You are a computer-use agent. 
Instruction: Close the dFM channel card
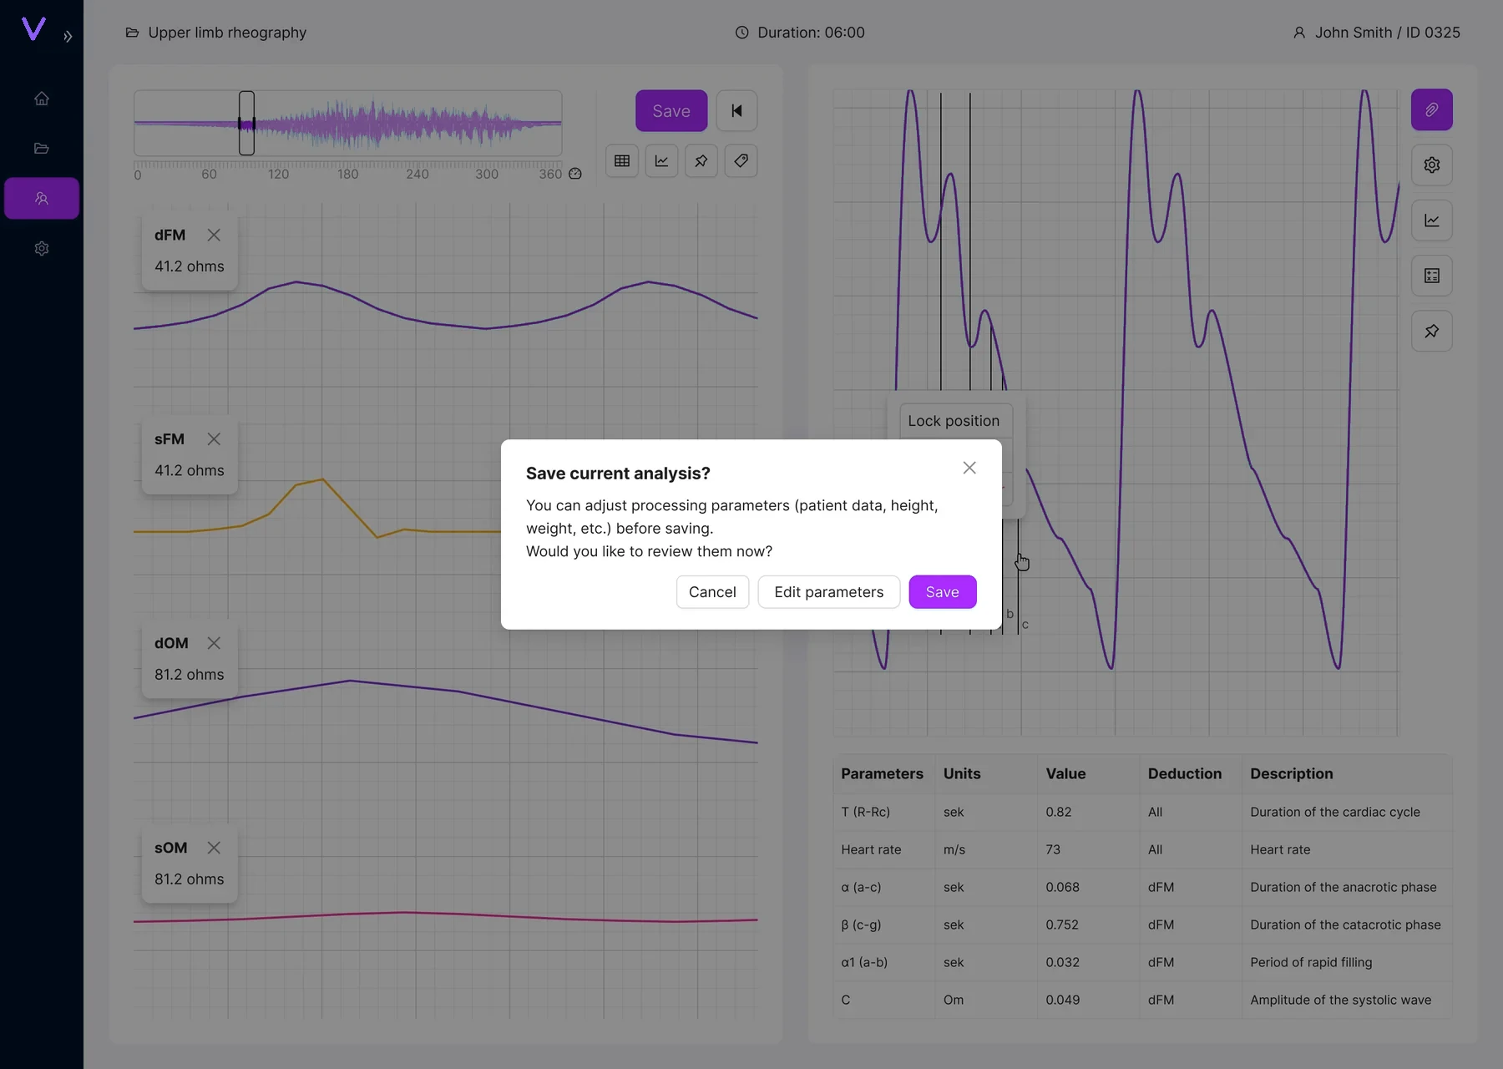(214, 236)
